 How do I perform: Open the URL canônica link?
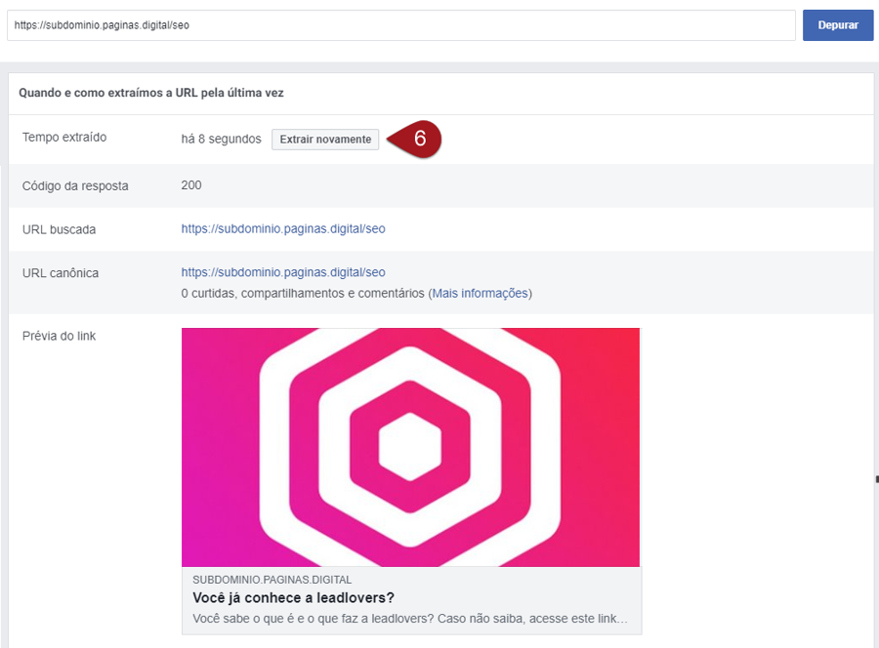283,272
